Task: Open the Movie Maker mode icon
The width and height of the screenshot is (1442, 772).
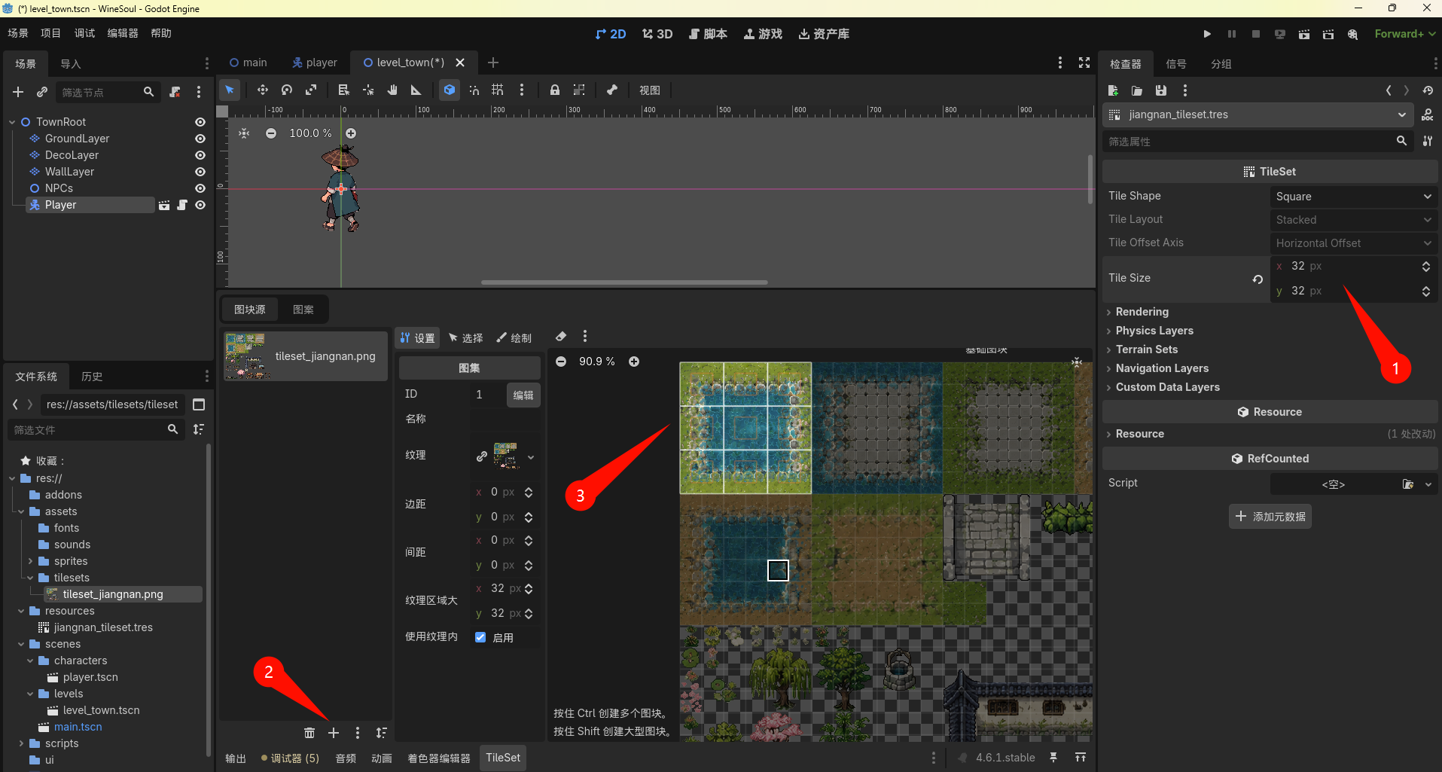Action: point(1353,34)
